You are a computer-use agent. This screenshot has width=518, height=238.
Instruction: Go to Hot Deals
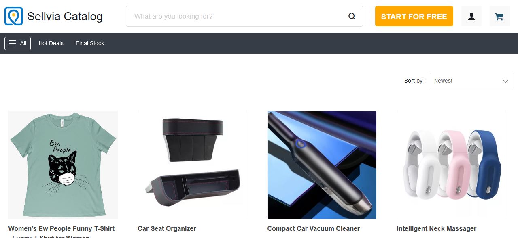(51, 43)
